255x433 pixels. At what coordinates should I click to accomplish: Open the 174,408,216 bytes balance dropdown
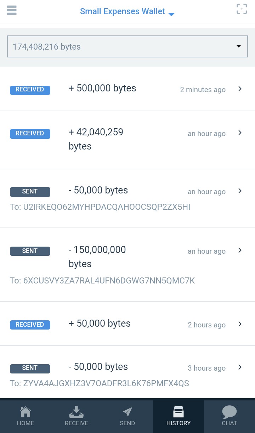tap(238, 46)
